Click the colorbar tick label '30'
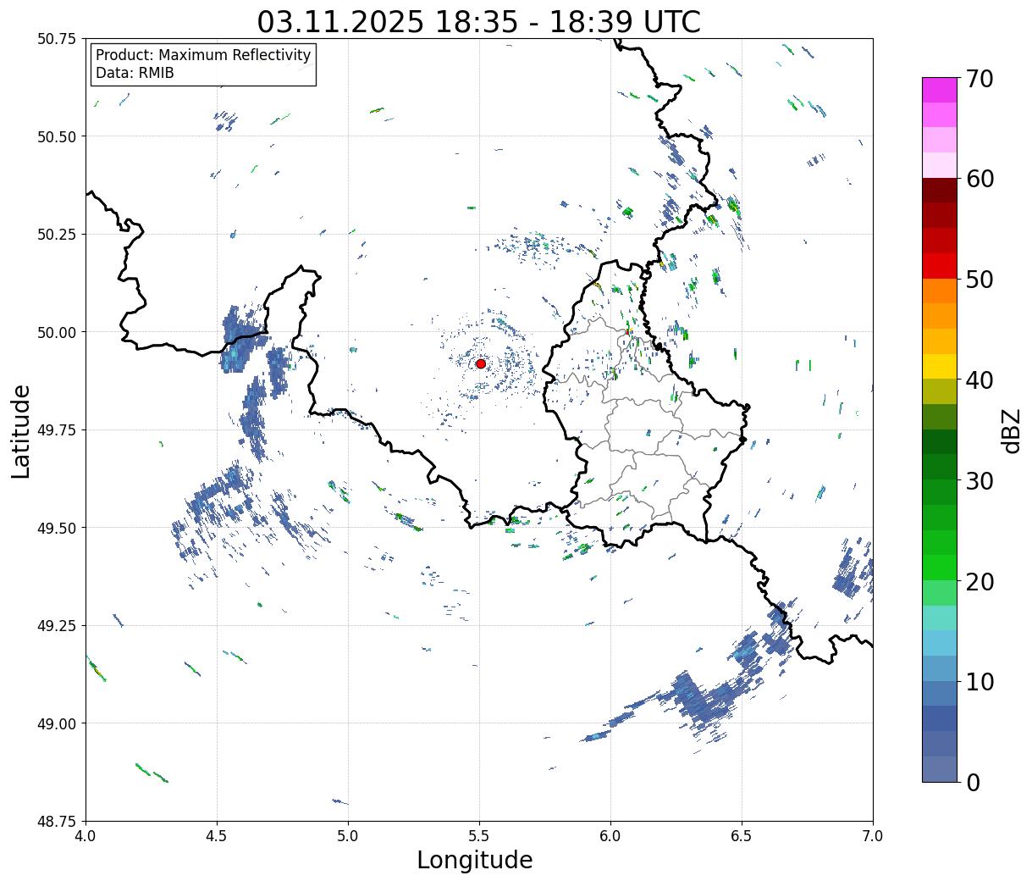This screenshot has width=1032, height=881. click(x=979, y=480)
